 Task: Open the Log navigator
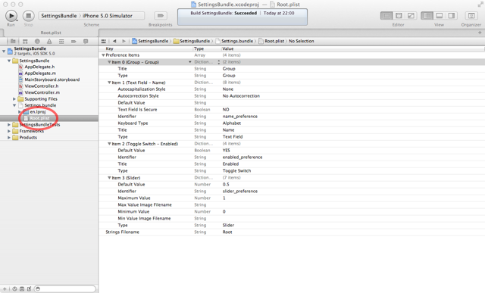(86, 41)
